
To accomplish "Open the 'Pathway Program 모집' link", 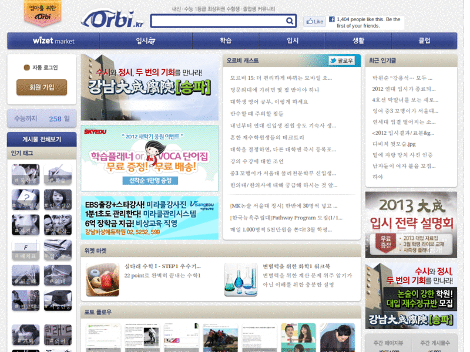I will 286,218.
